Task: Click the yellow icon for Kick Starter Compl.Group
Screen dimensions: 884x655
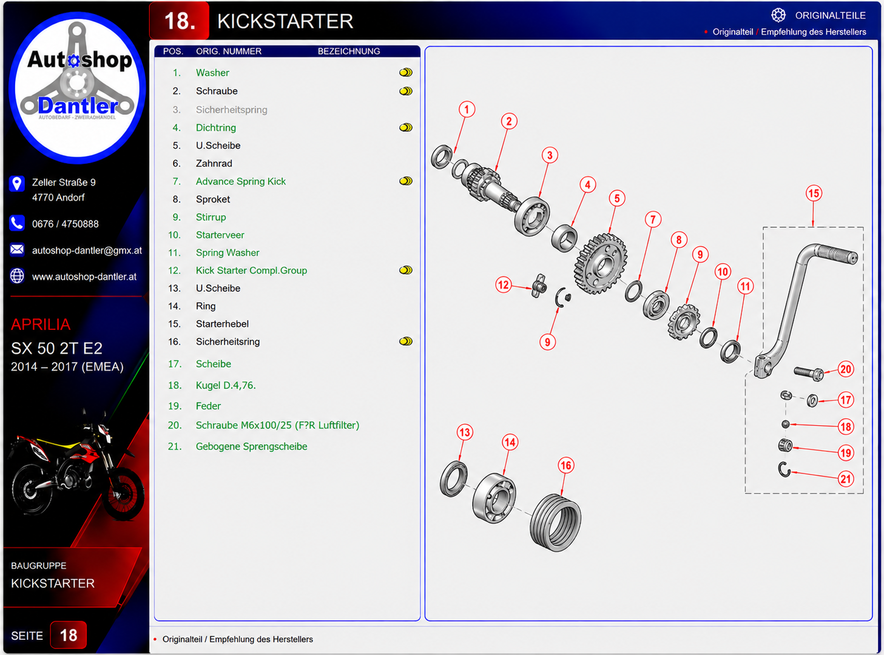Action: 406,270
